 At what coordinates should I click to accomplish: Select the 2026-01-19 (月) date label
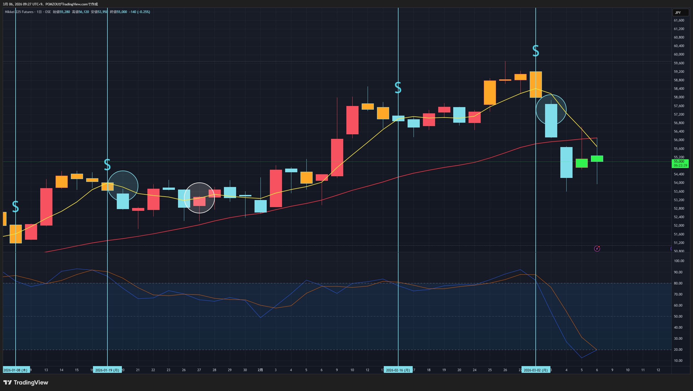tap(107, 370)
